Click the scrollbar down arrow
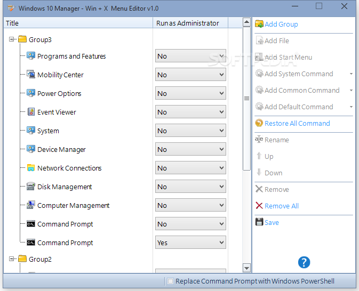This screenshot has width=359, height=291. coord(246,268)
